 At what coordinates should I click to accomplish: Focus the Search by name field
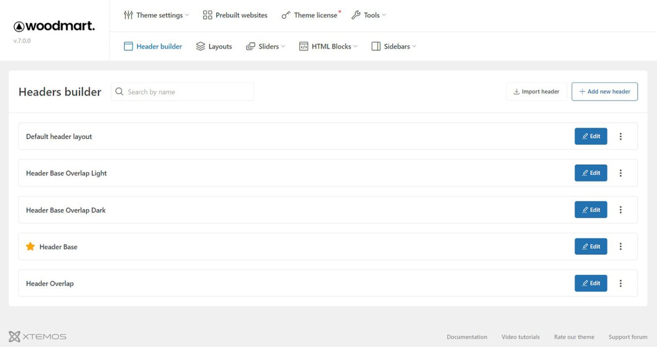(187, 92)
